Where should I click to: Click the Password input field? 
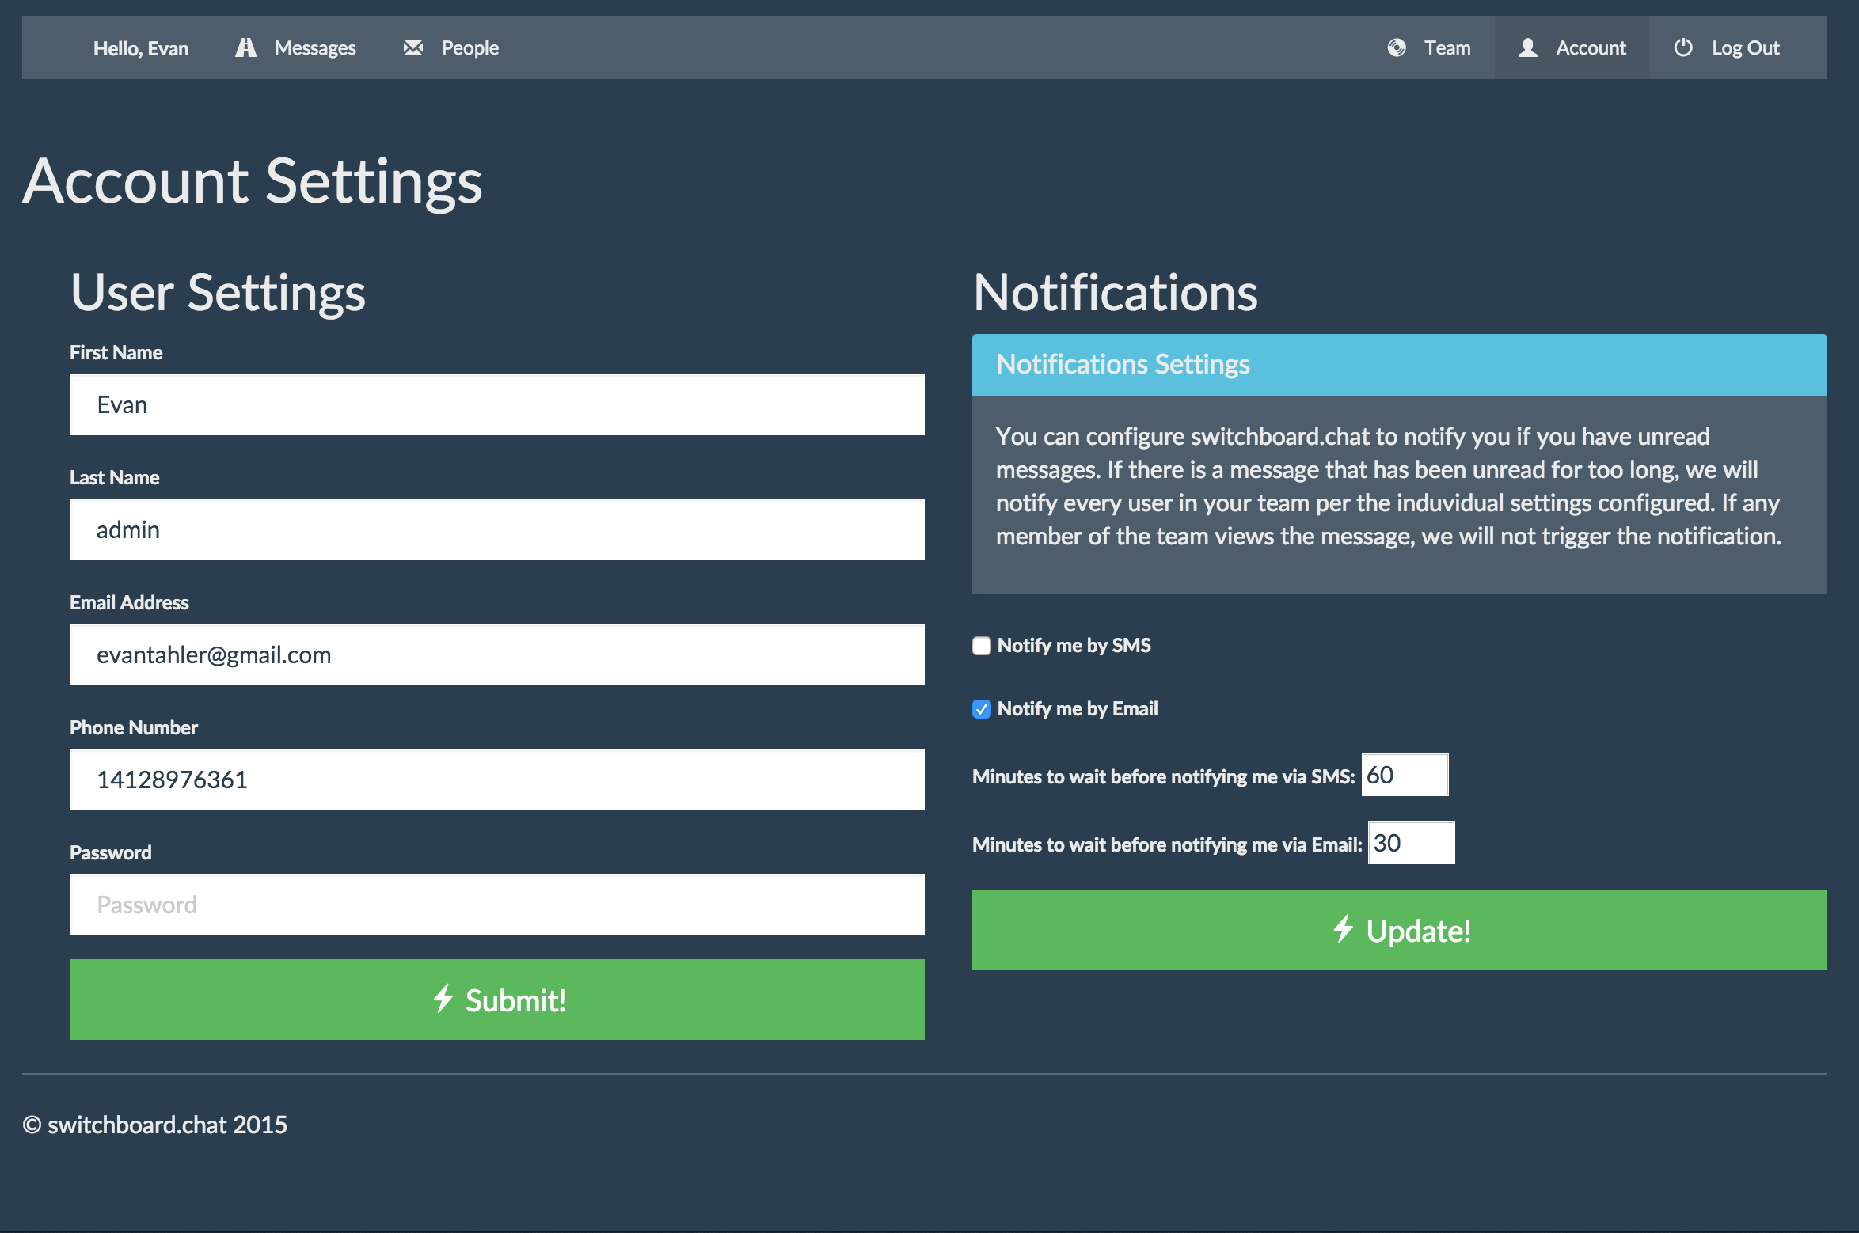[497, 904]
